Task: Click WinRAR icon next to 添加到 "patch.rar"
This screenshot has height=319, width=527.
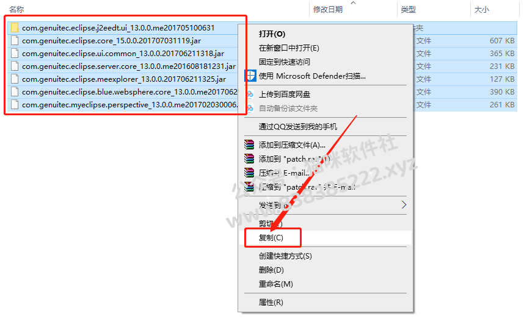Action: point(249,159)
